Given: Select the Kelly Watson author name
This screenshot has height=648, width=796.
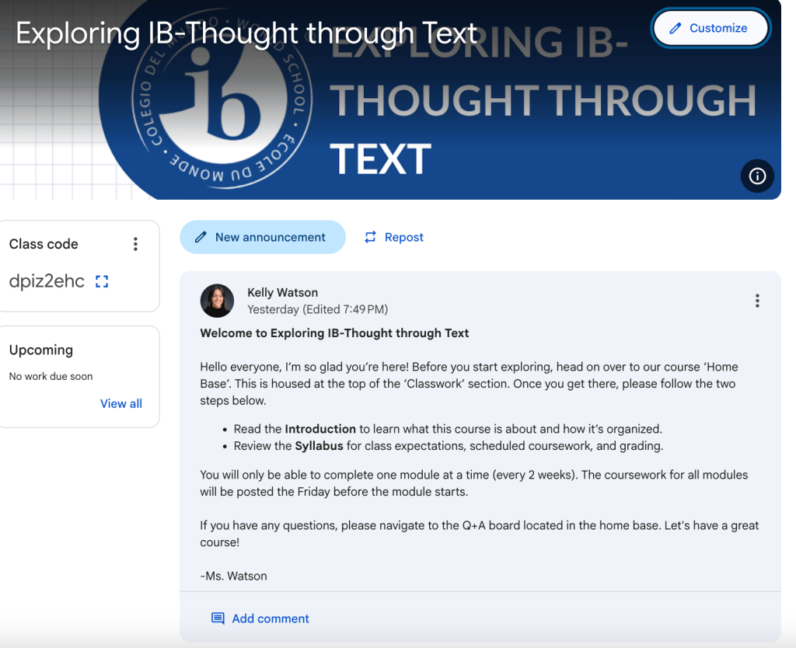Looking at the screenshot, I should pos(283,292).
